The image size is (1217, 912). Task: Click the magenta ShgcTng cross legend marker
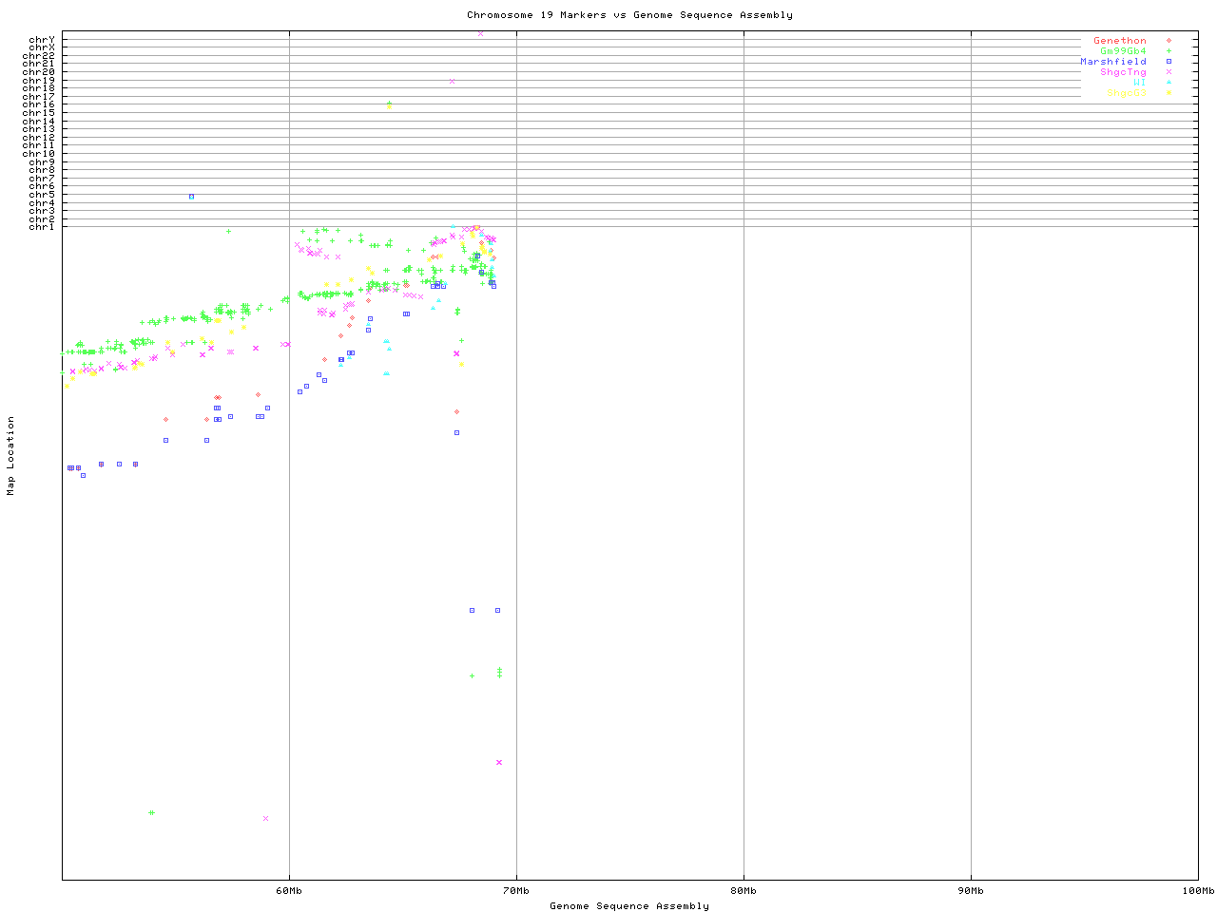1169,72
